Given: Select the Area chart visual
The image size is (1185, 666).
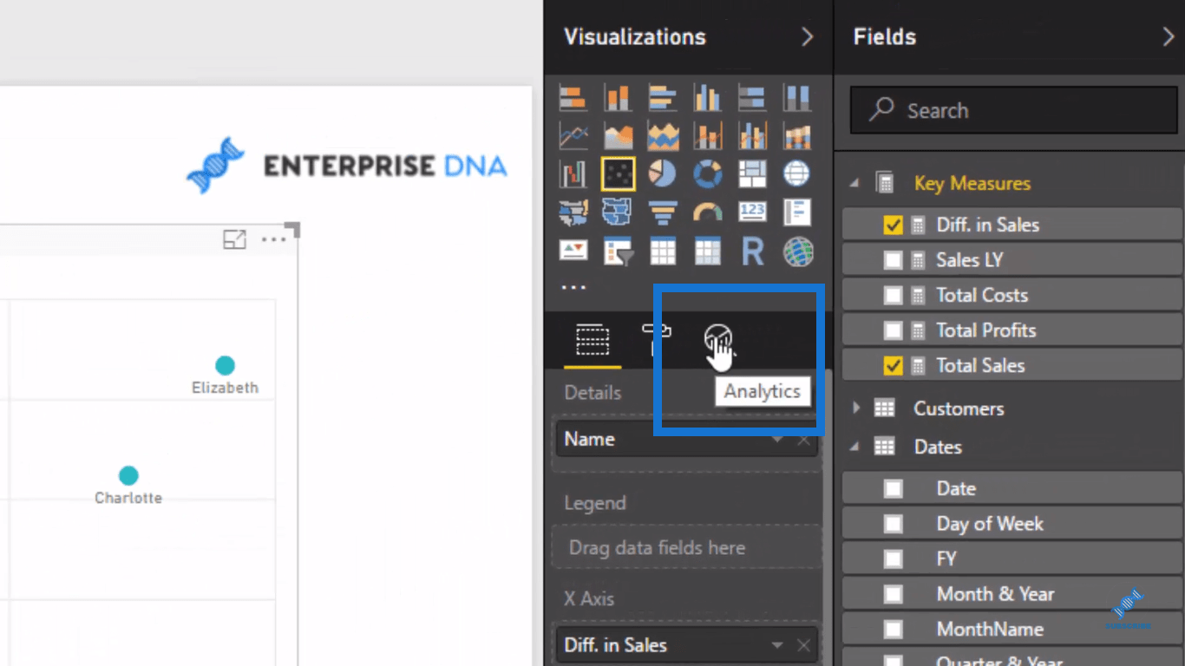Looking at the screenshot, I should (618, 135).
